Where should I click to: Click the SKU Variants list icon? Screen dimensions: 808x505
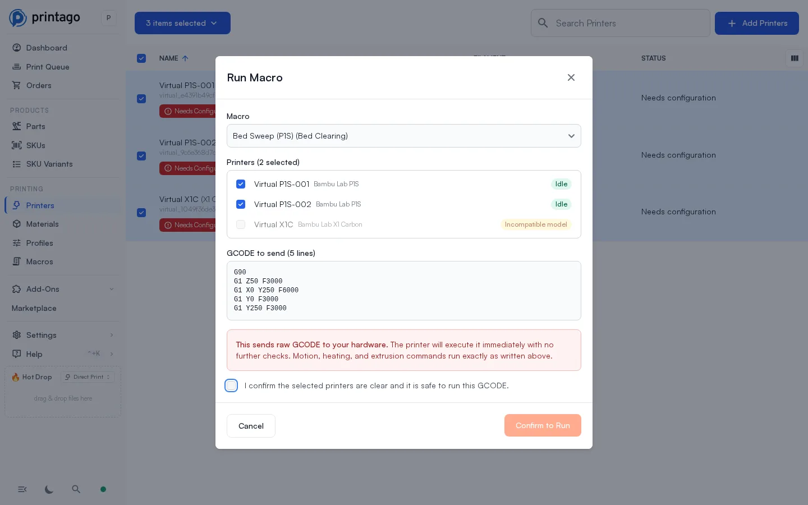pos(17,164)
